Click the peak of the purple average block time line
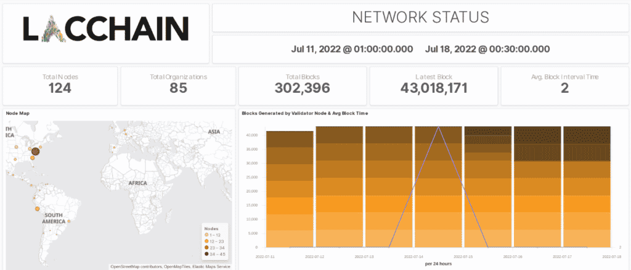 pyautogui.click(x=438, y=127)
